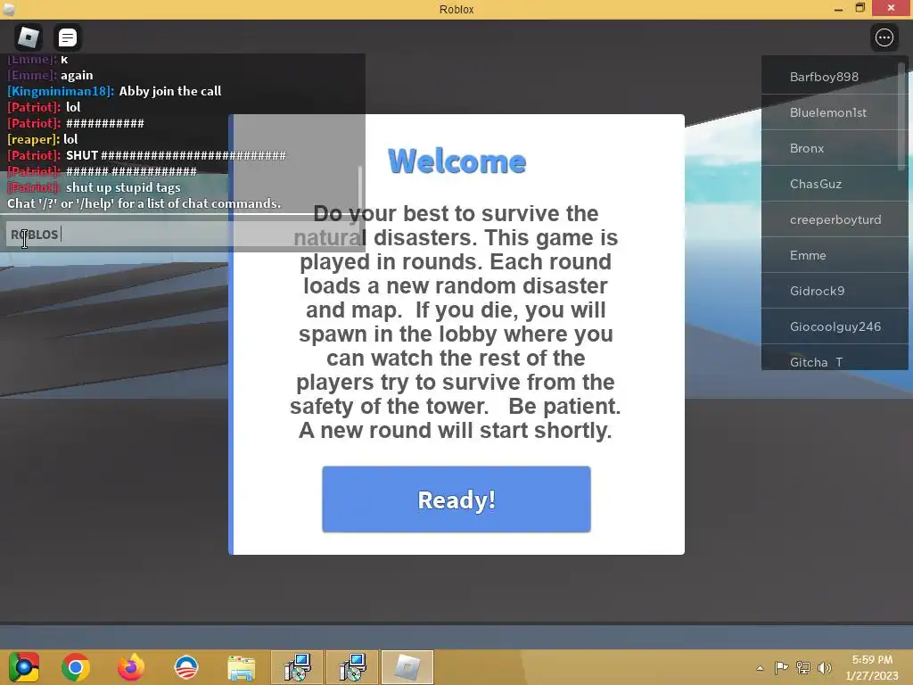Open the Action Center flag icon

781,667
